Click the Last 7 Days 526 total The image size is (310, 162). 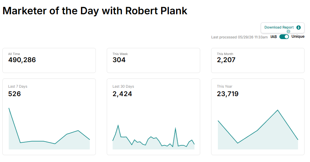click(14, 94)
